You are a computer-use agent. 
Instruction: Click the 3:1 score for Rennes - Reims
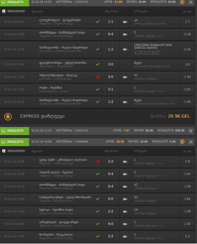(x=110, y=90)
